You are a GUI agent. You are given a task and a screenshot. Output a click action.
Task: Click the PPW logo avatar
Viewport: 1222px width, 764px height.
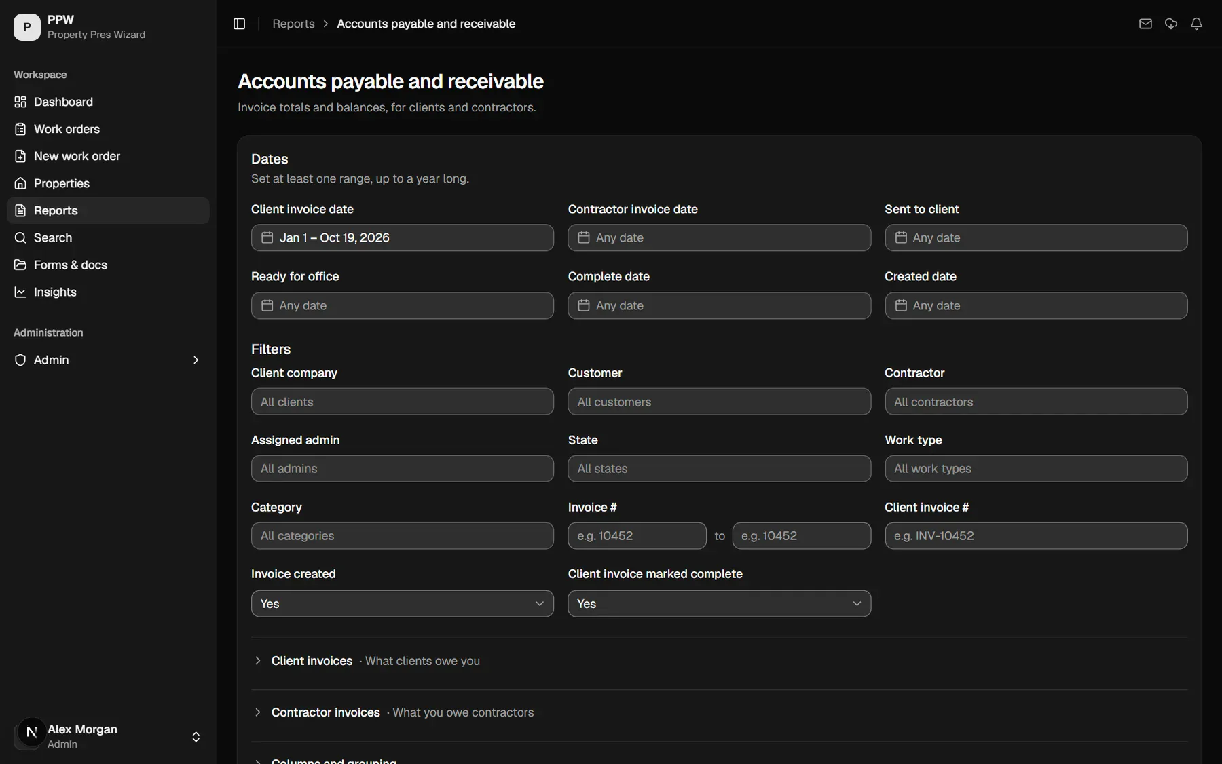[27, 27]
